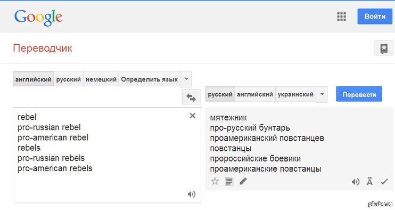Screen dimensions: 395x210
Task: Clear the source text with X
Action: [x=193, y=116]
